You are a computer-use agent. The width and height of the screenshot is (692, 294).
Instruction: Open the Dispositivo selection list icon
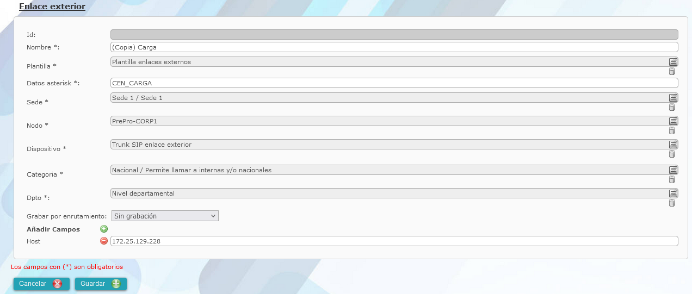[x=673, y=145]
